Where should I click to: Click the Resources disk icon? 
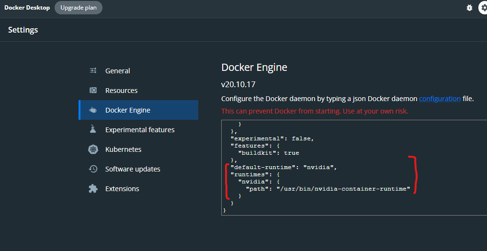coord(93,91)
